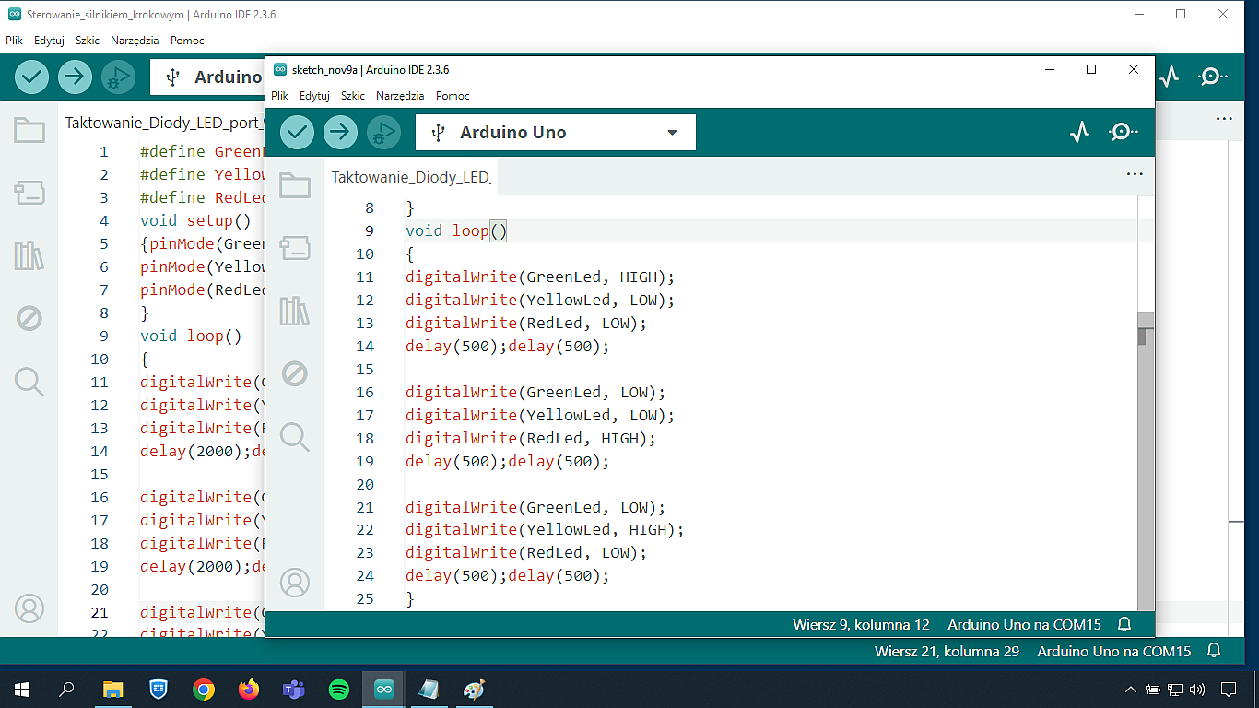Click 'Wiersz 9, kolumna 12' cursor position
This screenshot has width=1259, height=708.
click(861, 624)
